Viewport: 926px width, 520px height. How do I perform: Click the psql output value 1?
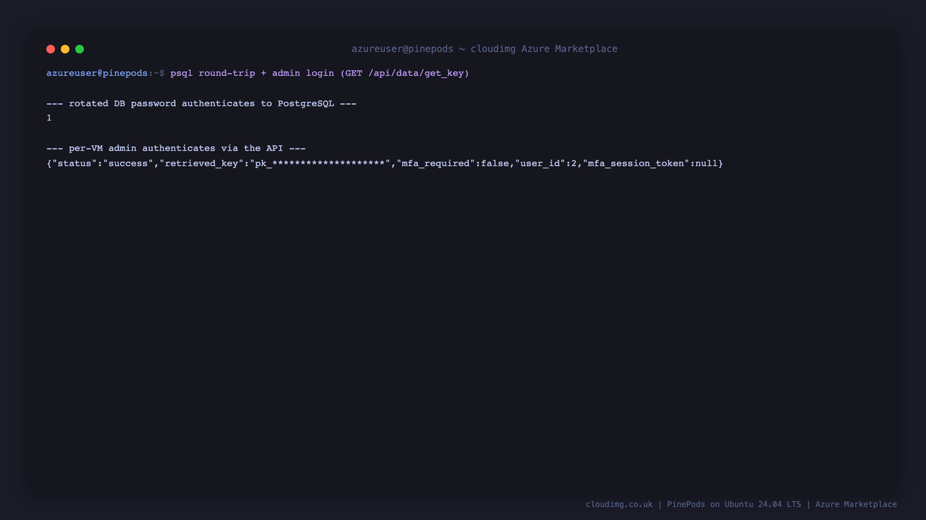[x=49, y=118]
